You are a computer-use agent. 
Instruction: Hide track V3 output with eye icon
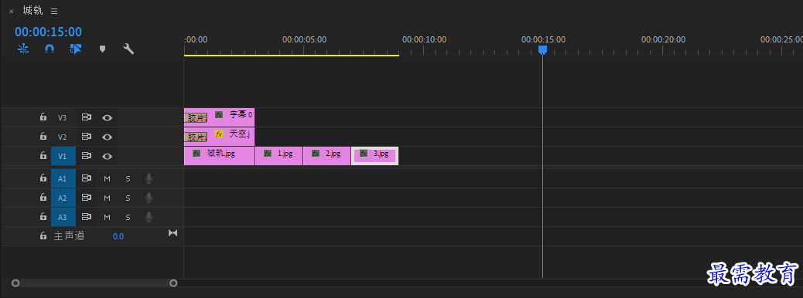pos(107,117)
